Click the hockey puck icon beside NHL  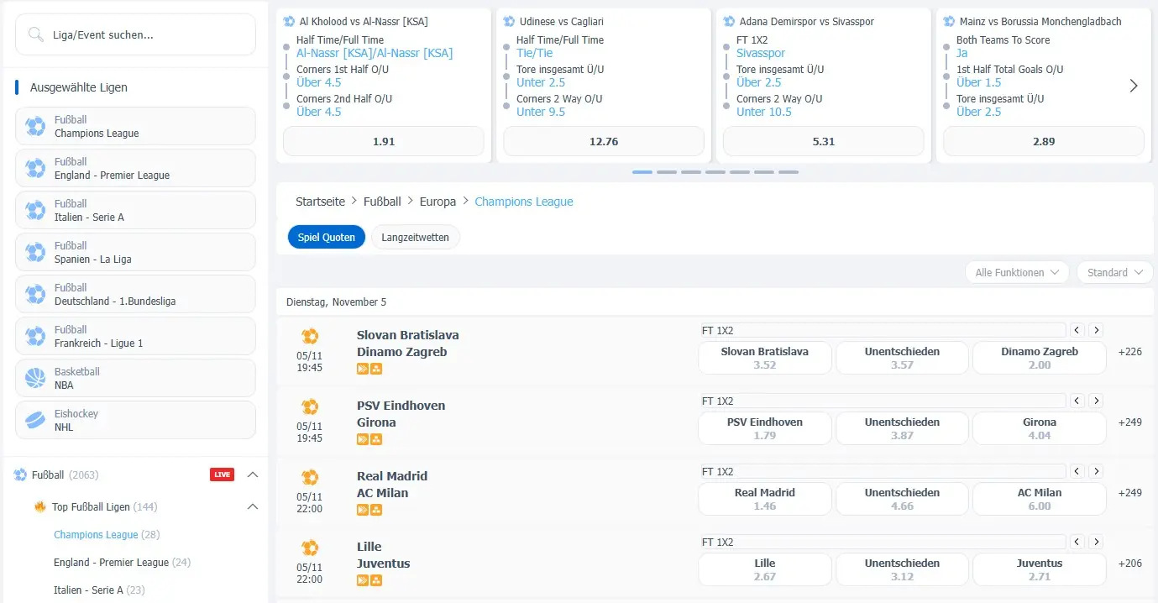pos(35,420)
